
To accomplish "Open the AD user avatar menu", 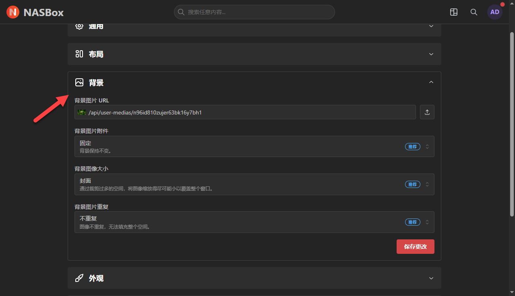I will [x=495, y=12].
